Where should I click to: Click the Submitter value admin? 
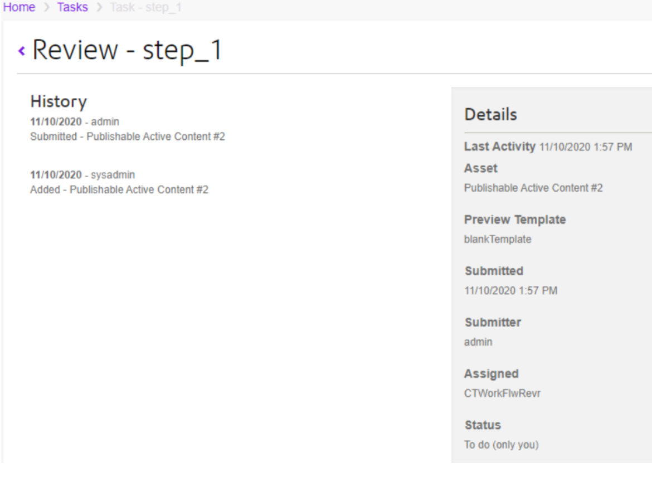(x=478, y=342)
